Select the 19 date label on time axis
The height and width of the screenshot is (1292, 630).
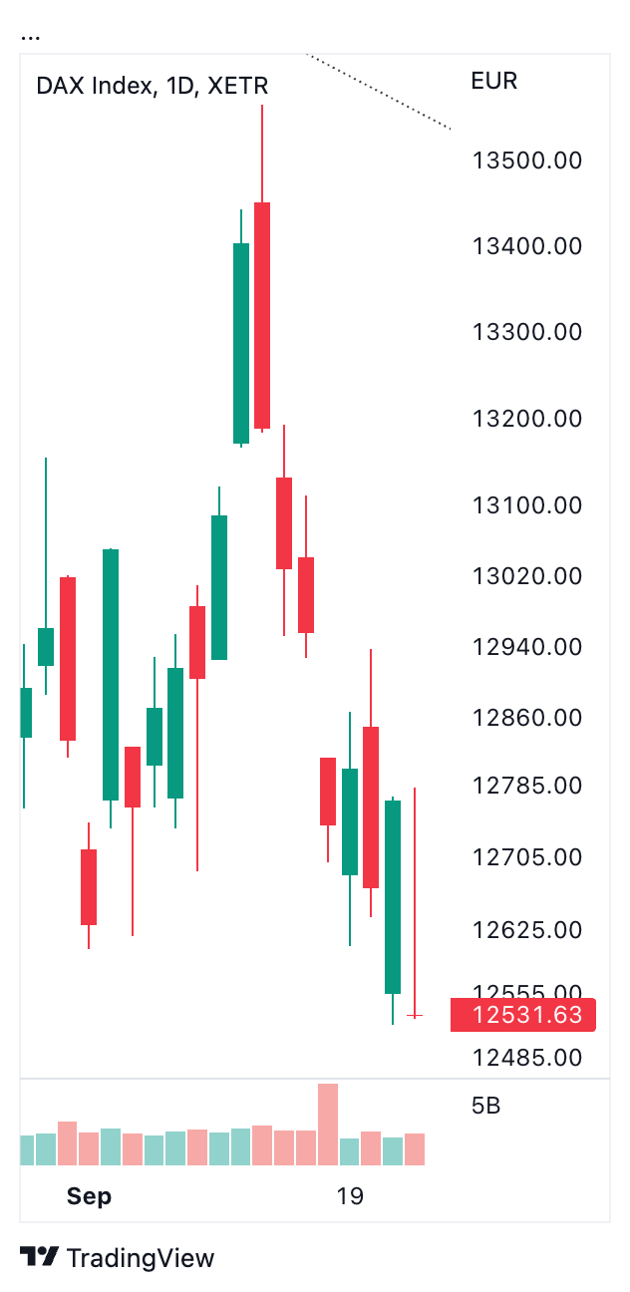(x=350, y=1196)
